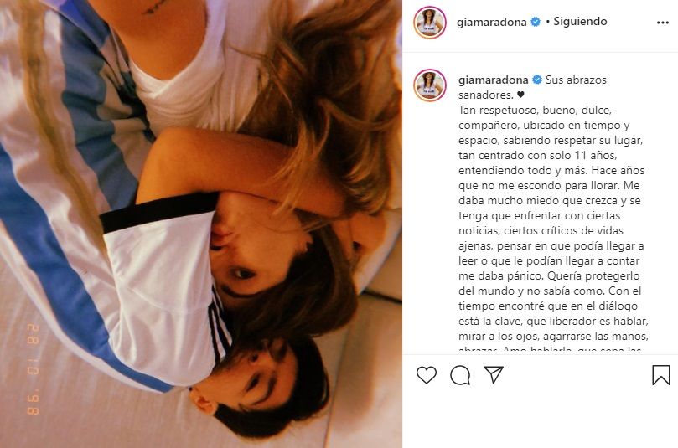Share the post via the paper plane icon
Viewport: 678px width, 448px height.
point(494,374)
